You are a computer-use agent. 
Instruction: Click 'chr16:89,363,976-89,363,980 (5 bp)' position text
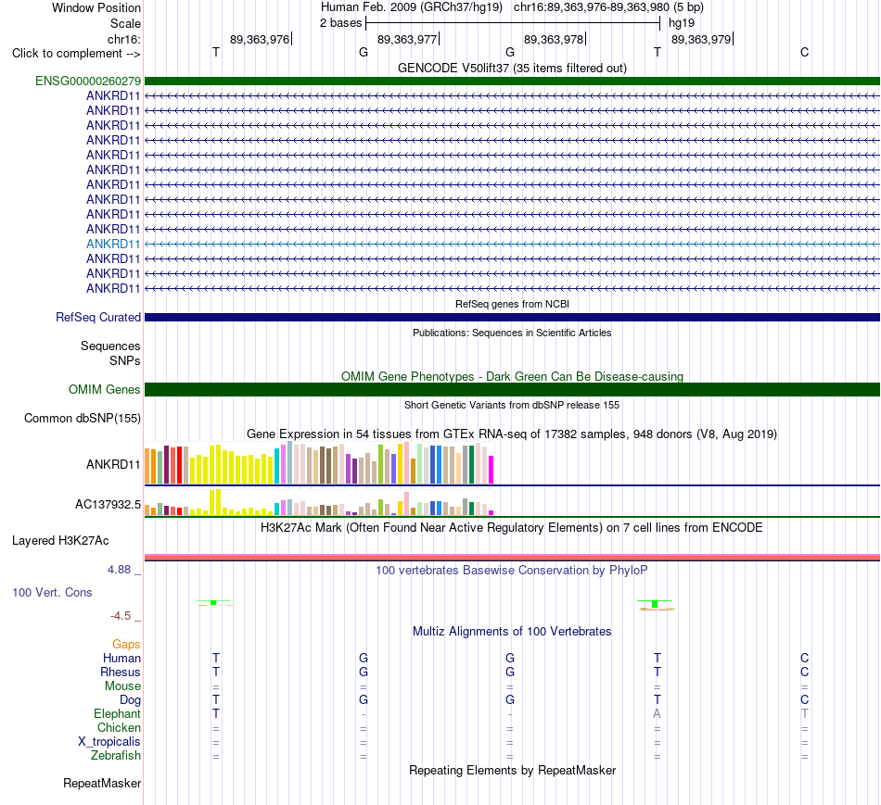pos(608,7)
